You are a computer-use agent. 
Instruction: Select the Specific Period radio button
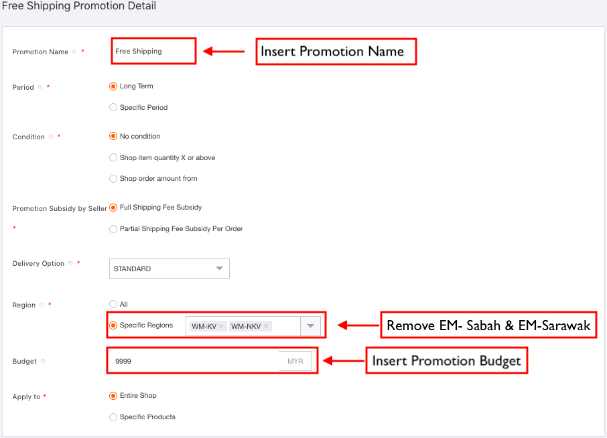point(113,107)
